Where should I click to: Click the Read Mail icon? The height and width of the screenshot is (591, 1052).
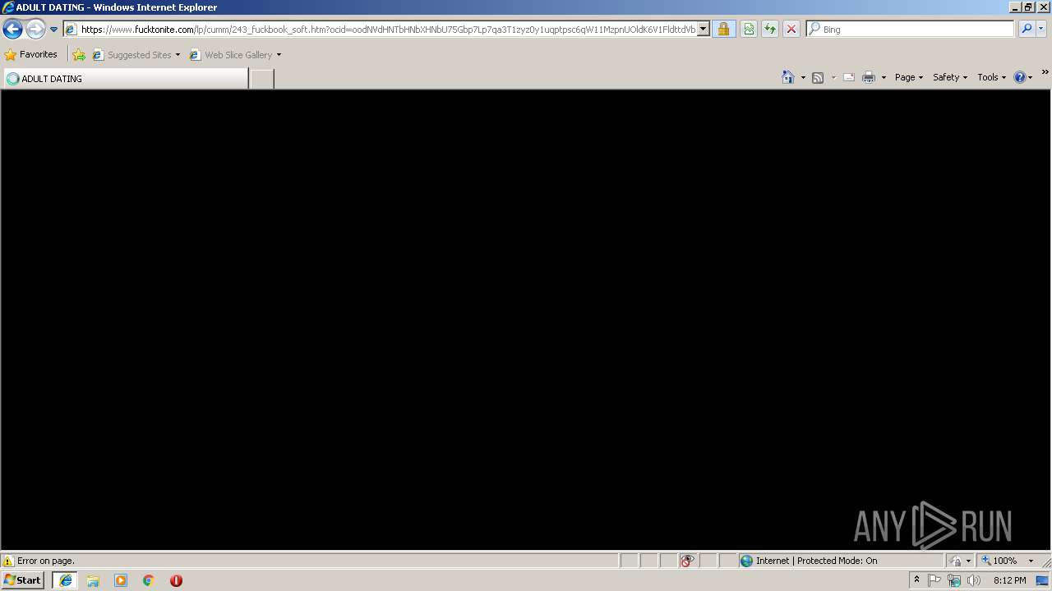(849, 77)
